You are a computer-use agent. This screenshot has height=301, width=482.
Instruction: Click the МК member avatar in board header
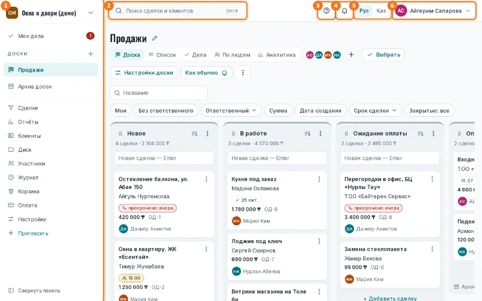click(328, 55)
